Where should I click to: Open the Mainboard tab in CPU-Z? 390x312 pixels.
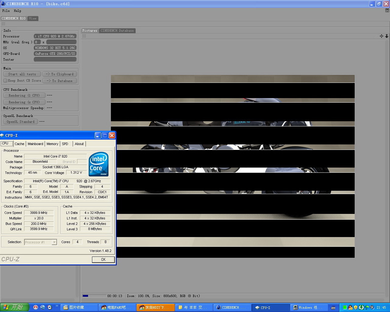pyautogui.click(x=35, y=144)
